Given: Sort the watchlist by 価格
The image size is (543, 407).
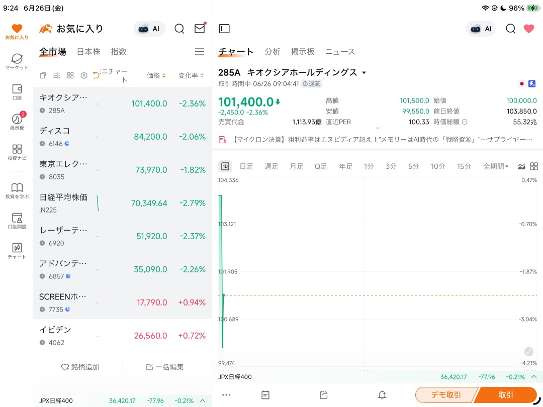Looking at the screenshot, I should tap(156, 75).
